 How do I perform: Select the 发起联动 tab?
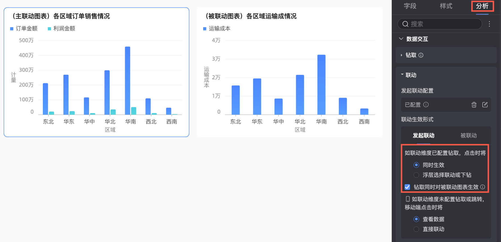click(424, 135)
